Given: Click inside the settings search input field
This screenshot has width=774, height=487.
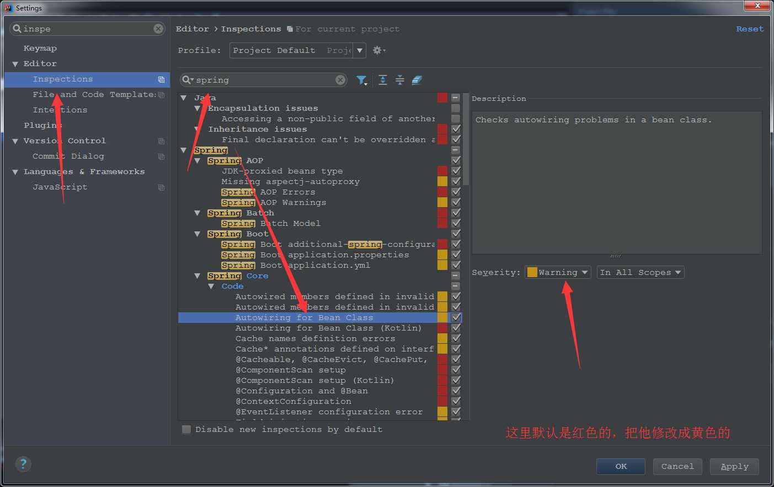Looking at the screenshot, I should pyautogui.click(x=87, y=29).
